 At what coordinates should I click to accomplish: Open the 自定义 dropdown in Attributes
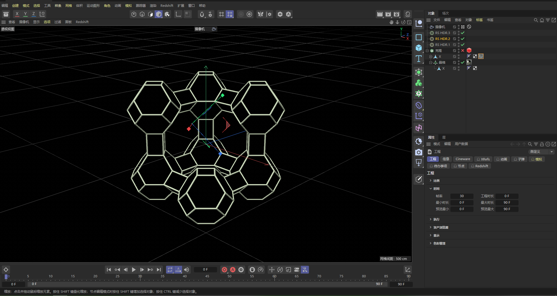click(541, 152)
